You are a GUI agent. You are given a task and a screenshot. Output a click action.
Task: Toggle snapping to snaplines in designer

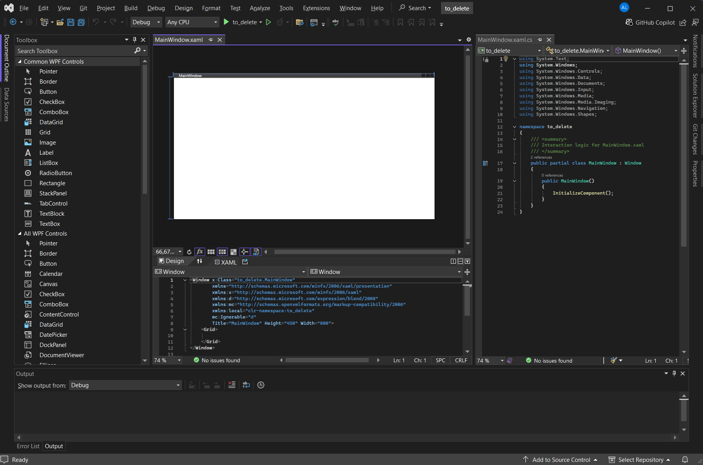245,252
